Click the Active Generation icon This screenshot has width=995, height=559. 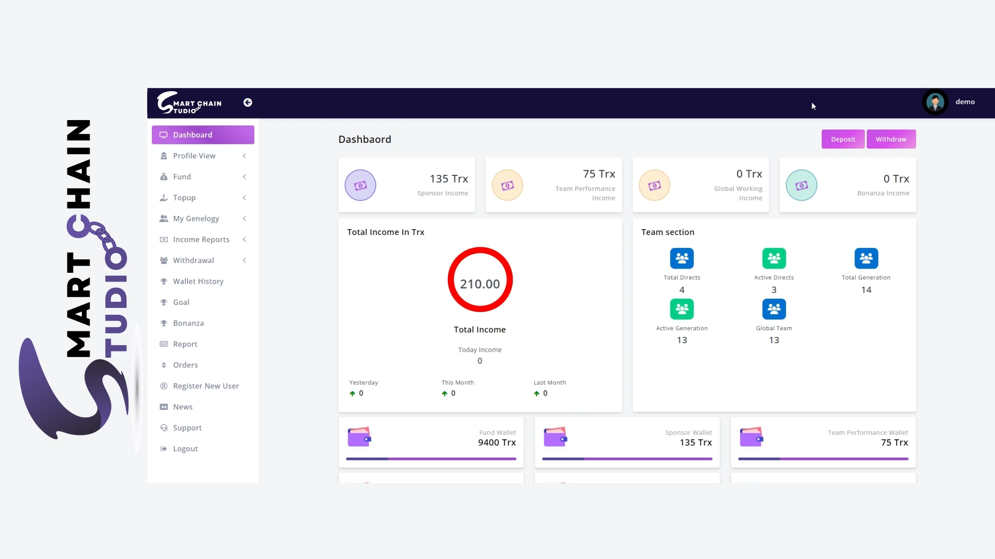point(681,309)
